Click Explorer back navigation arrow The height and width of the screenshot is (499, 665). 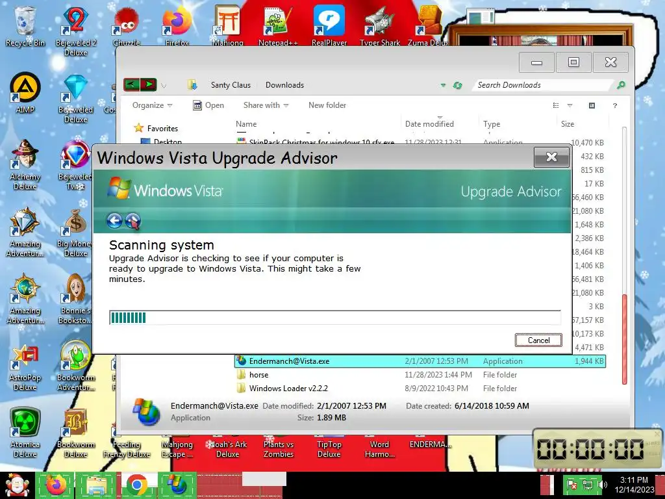tap(131, 85)
